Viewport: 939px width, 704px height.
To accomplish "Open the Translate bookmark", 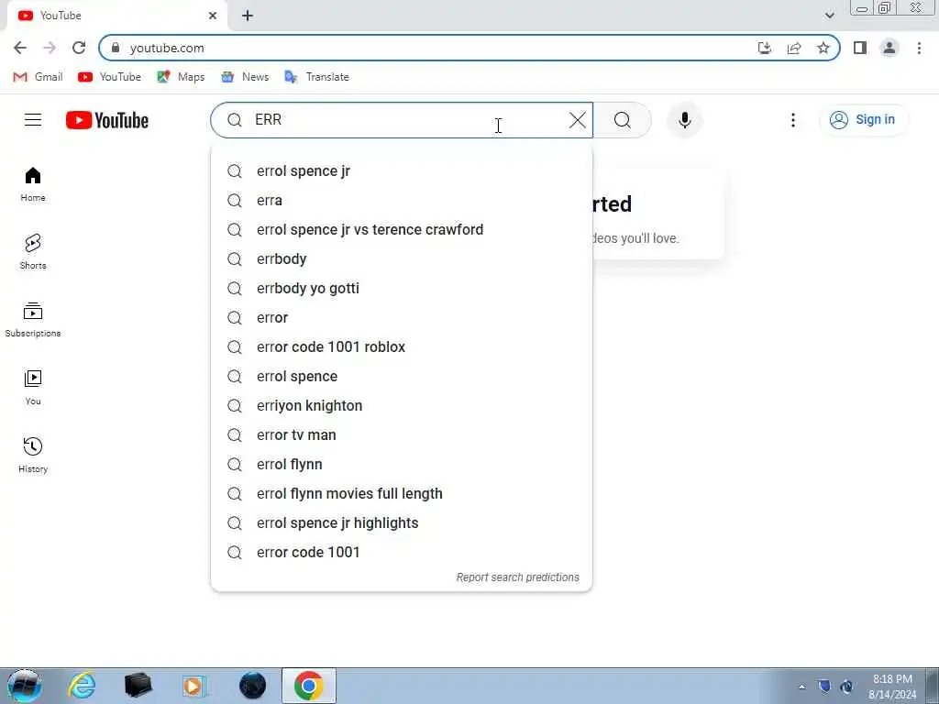I will (x=316, y=77).
